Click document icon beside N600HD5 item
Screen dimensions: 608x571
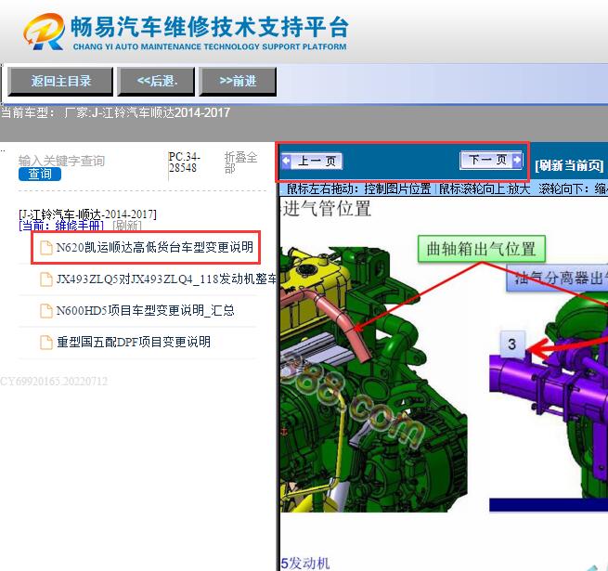(46, 311)
